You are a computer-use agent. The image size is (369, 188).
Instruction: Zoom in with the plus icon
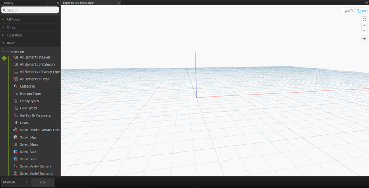[x=364, y=25]
